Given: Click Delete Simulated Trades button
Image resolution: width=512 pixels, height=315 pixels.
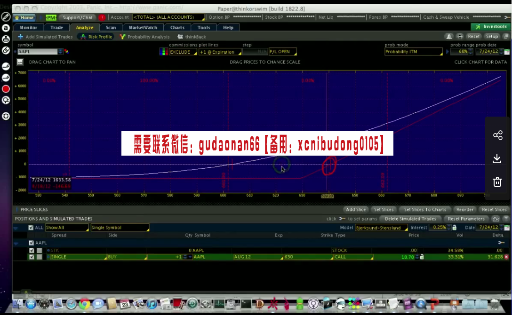Looking at the screenshot, I should click(410, 219).
